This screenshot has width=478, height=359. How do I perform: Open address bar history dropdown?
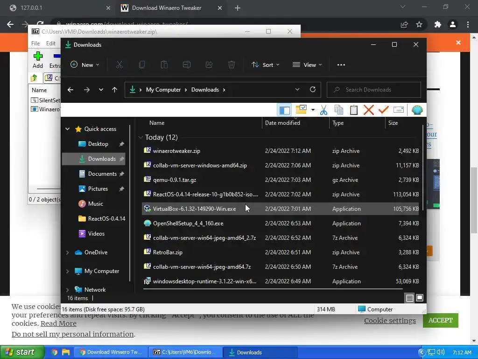[297, 89]
